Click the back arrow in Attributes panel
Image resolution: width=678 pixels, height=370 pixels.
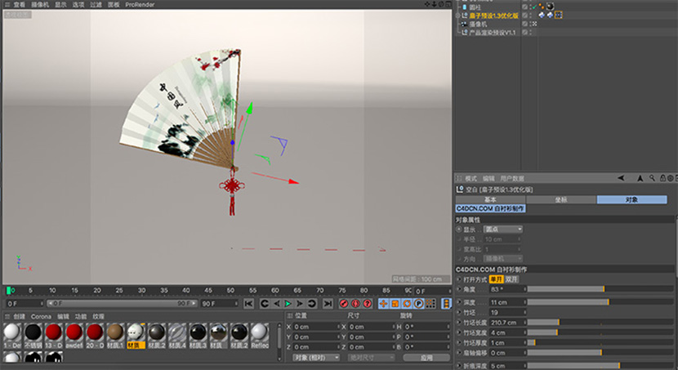click(620, 177)
